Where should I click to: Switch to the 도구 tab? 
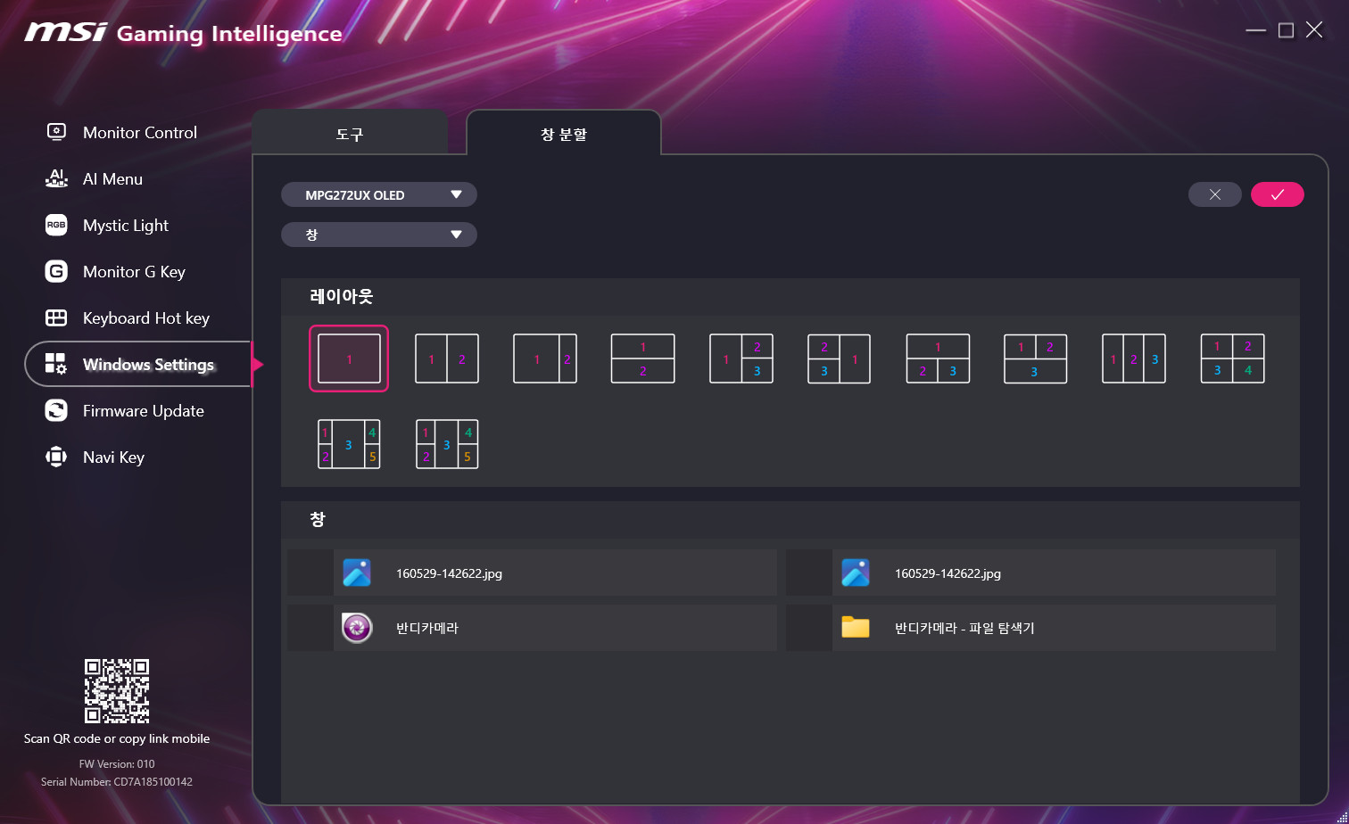pyautogui.click(x=350, y=135)
